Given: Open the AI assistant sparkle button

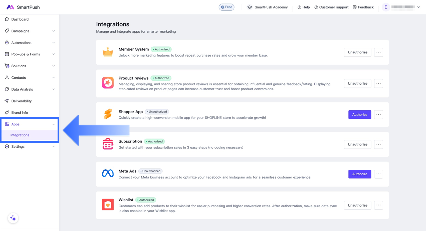Looking at the screenshot, I should (13, 218).
